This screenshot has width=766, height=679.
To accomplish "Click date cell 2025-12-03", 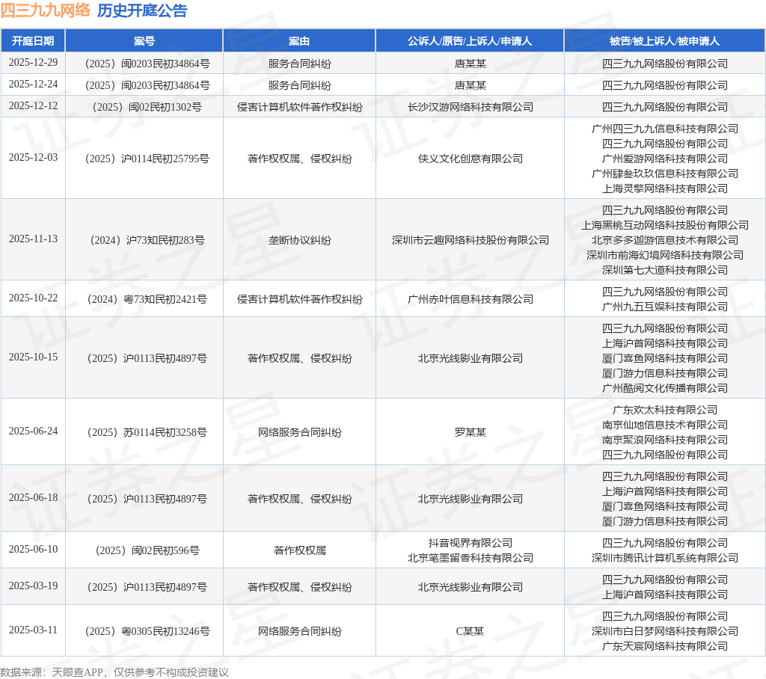I will pyautogui.click(x=33, y=157).
